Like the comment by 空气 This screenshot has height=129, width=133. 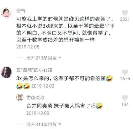click(x=125, y=13)
